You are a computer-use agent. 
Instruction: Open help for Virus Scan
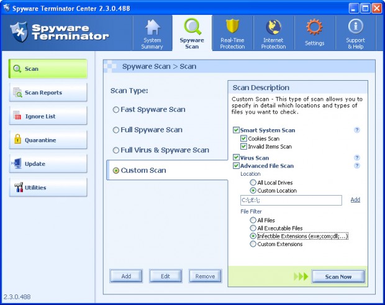357,157
